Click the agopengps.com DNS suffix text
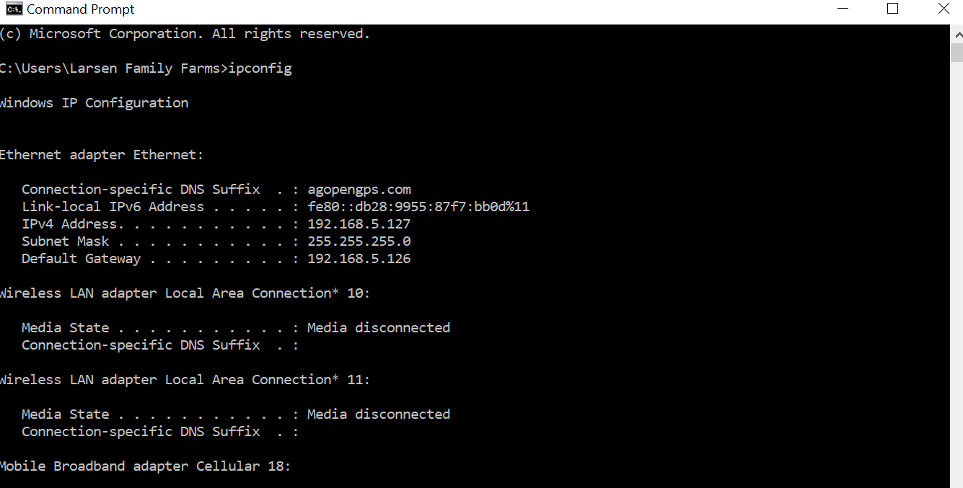The width and height of the screenshot is (963, 488). point(359,190)
